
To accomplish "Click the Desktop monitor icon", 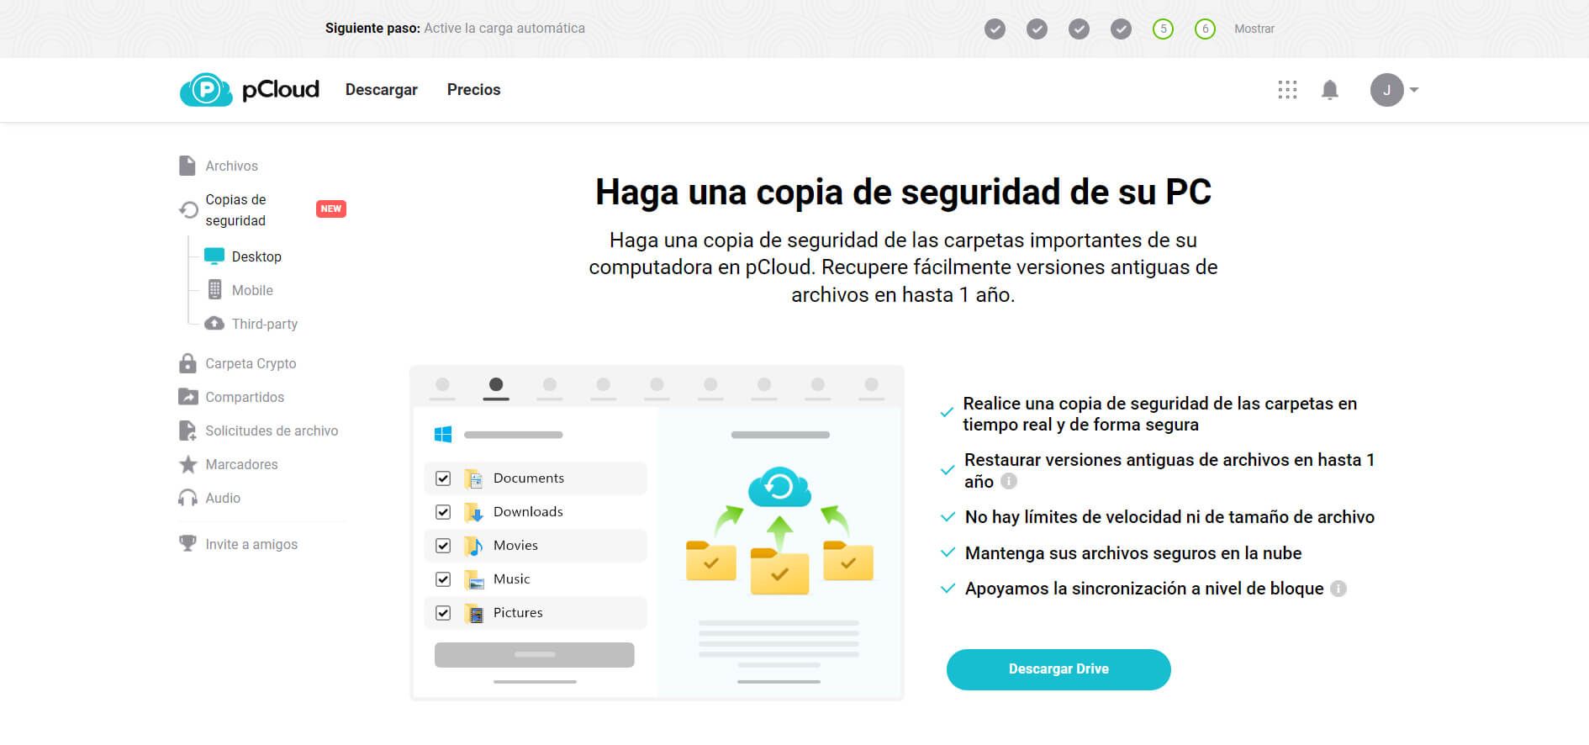I will click(214, 256).
